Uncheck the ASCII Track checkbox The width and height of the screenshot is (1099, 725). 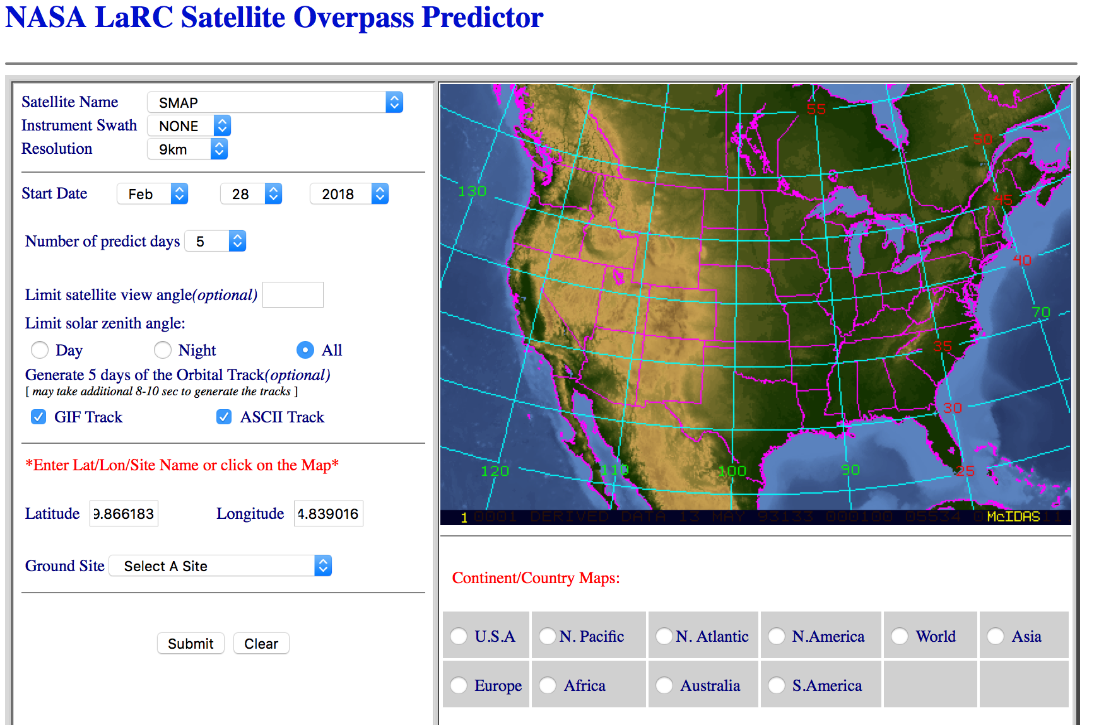pos(224,417)
